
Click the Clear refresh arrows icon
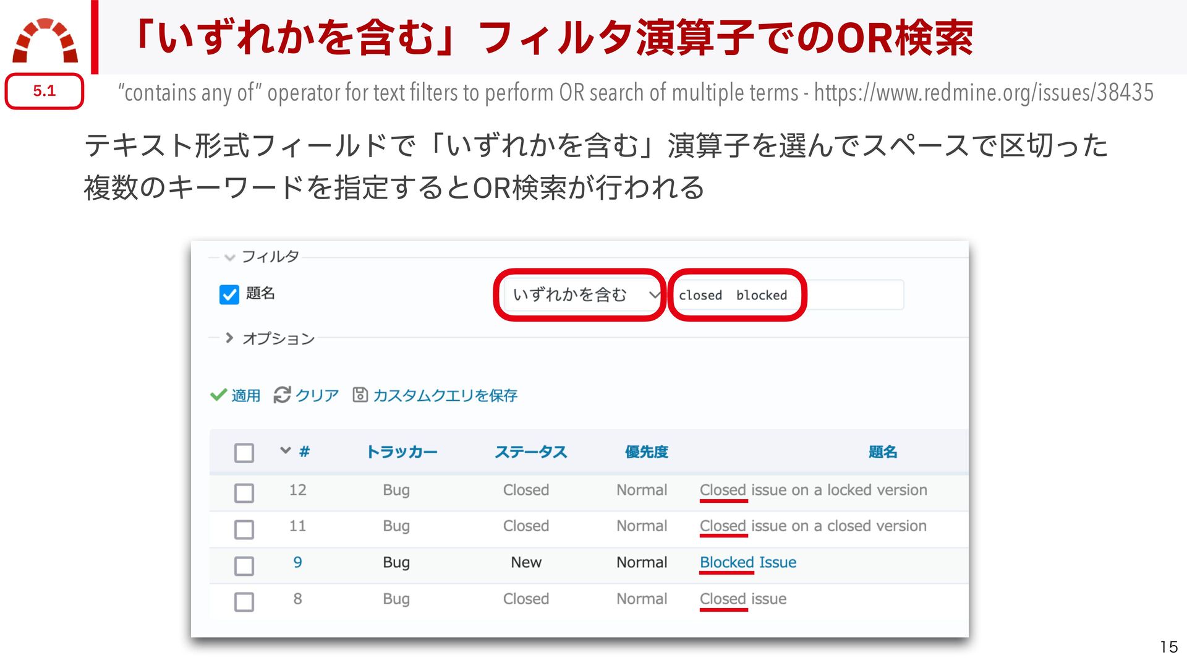coord(282,395)
